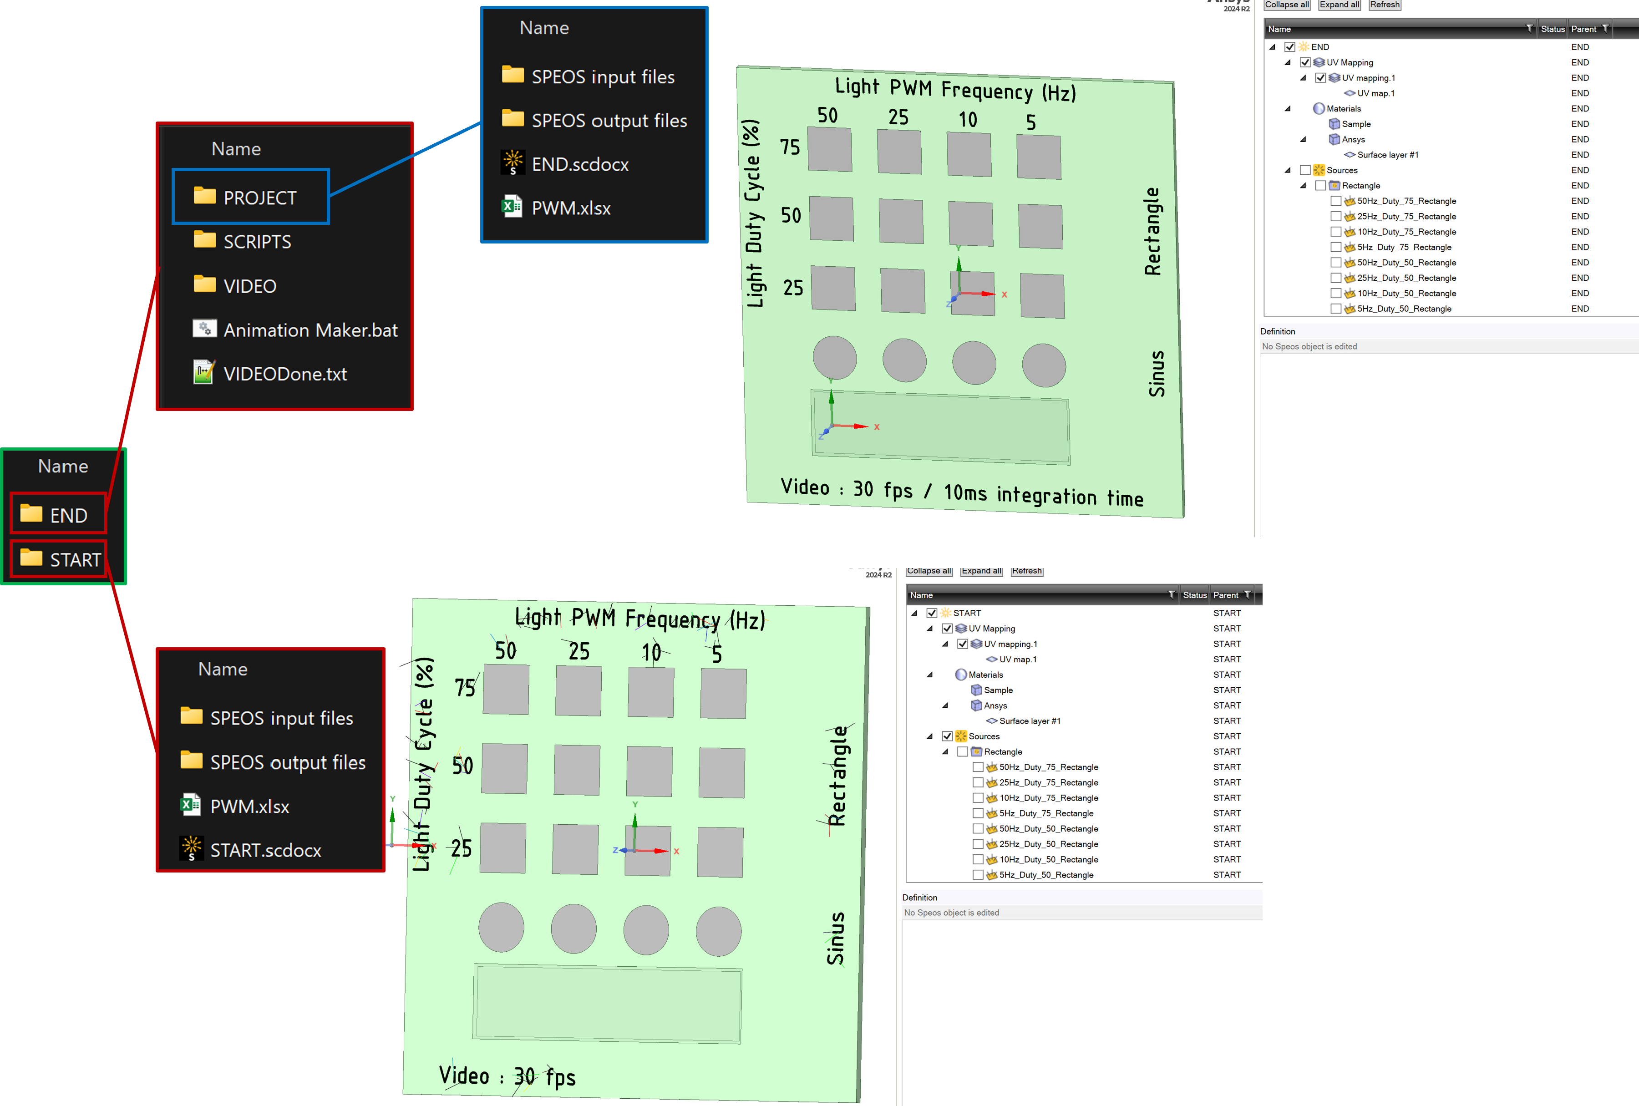Open the VIDEO folder
This screenshot has width=1639, height=1106.
pos(235,286)
